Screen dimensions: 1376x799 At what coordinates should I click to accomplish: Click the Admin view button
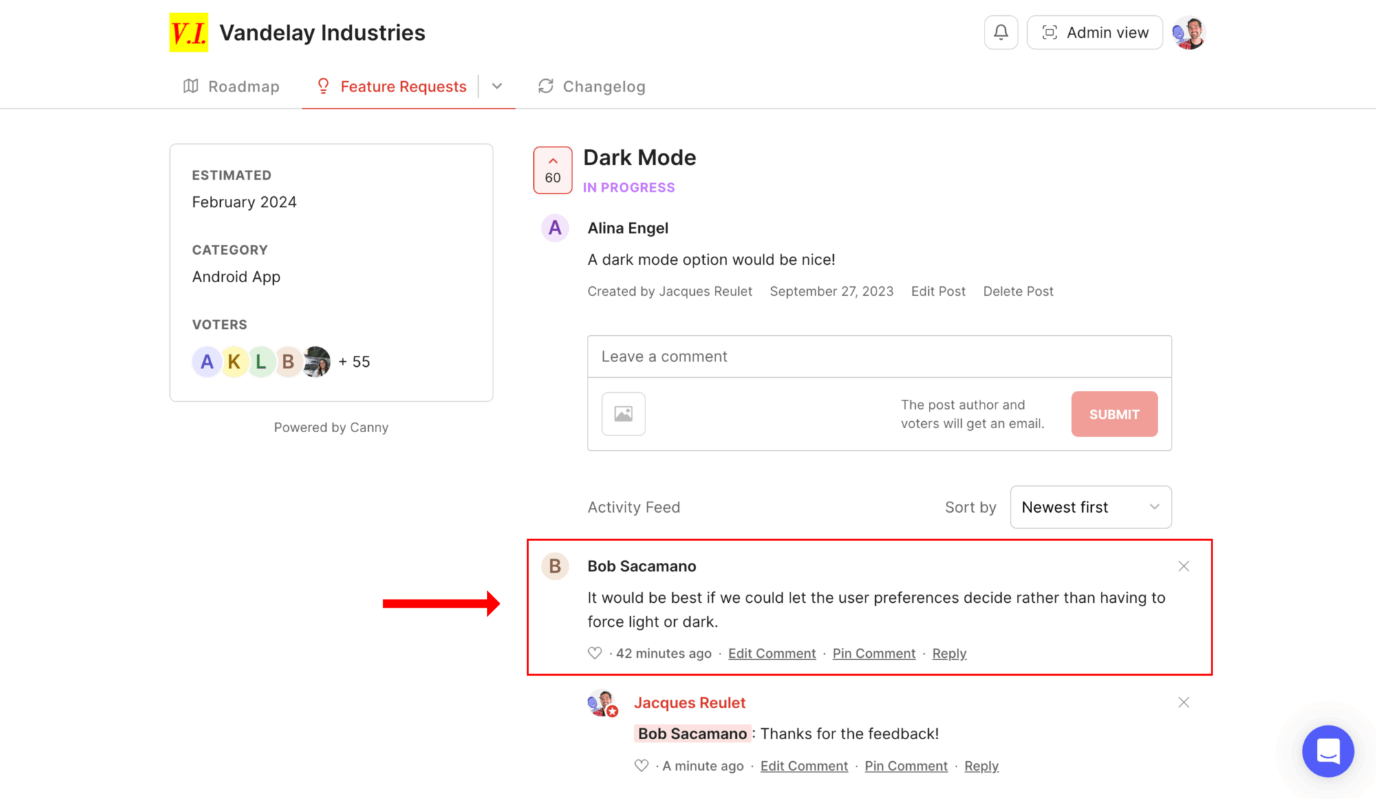1095,32
